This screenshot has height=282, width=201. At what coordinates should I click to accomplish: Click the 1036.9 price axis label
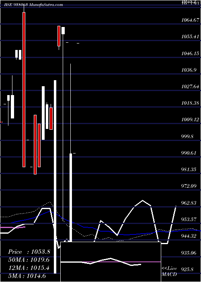click(189, 70)
